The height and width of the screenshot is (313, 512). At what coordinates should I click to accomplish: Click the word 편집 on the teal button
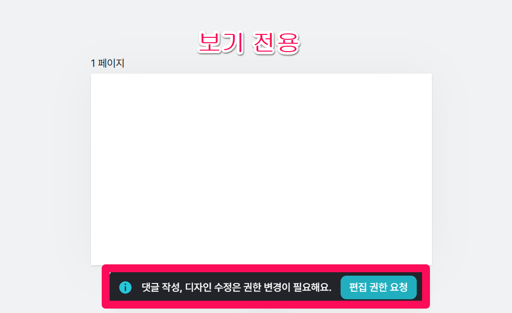pyautogui.click(x=358, y=287)
